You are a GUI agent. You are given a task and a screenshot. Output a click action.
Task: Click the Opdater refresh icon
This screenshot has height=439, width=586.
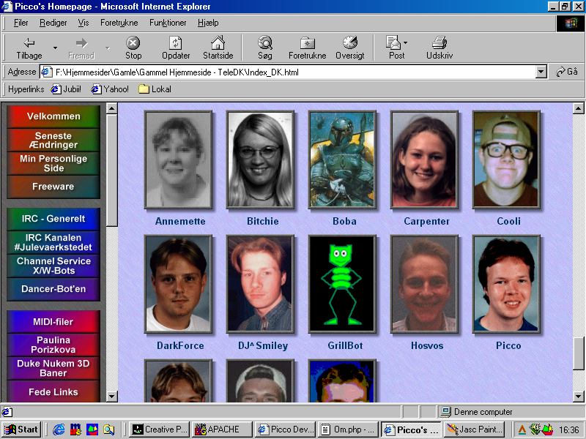(176, 43)
